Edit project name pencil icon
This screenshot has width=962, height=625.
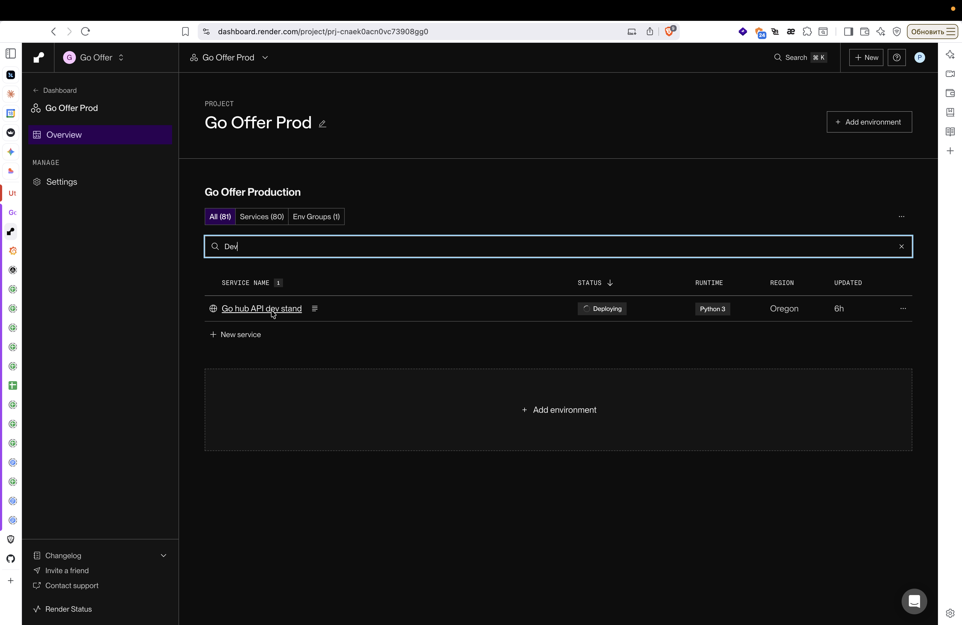pyautogui.click(x=322, y=124)
